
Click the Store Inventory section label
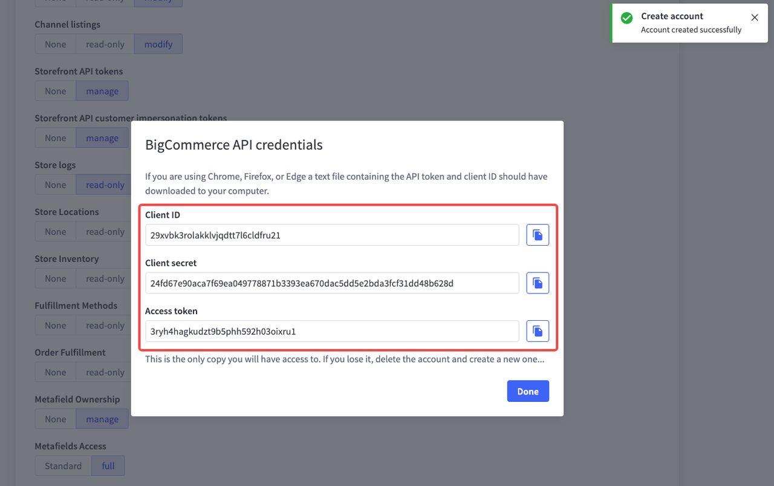(67, 258)
